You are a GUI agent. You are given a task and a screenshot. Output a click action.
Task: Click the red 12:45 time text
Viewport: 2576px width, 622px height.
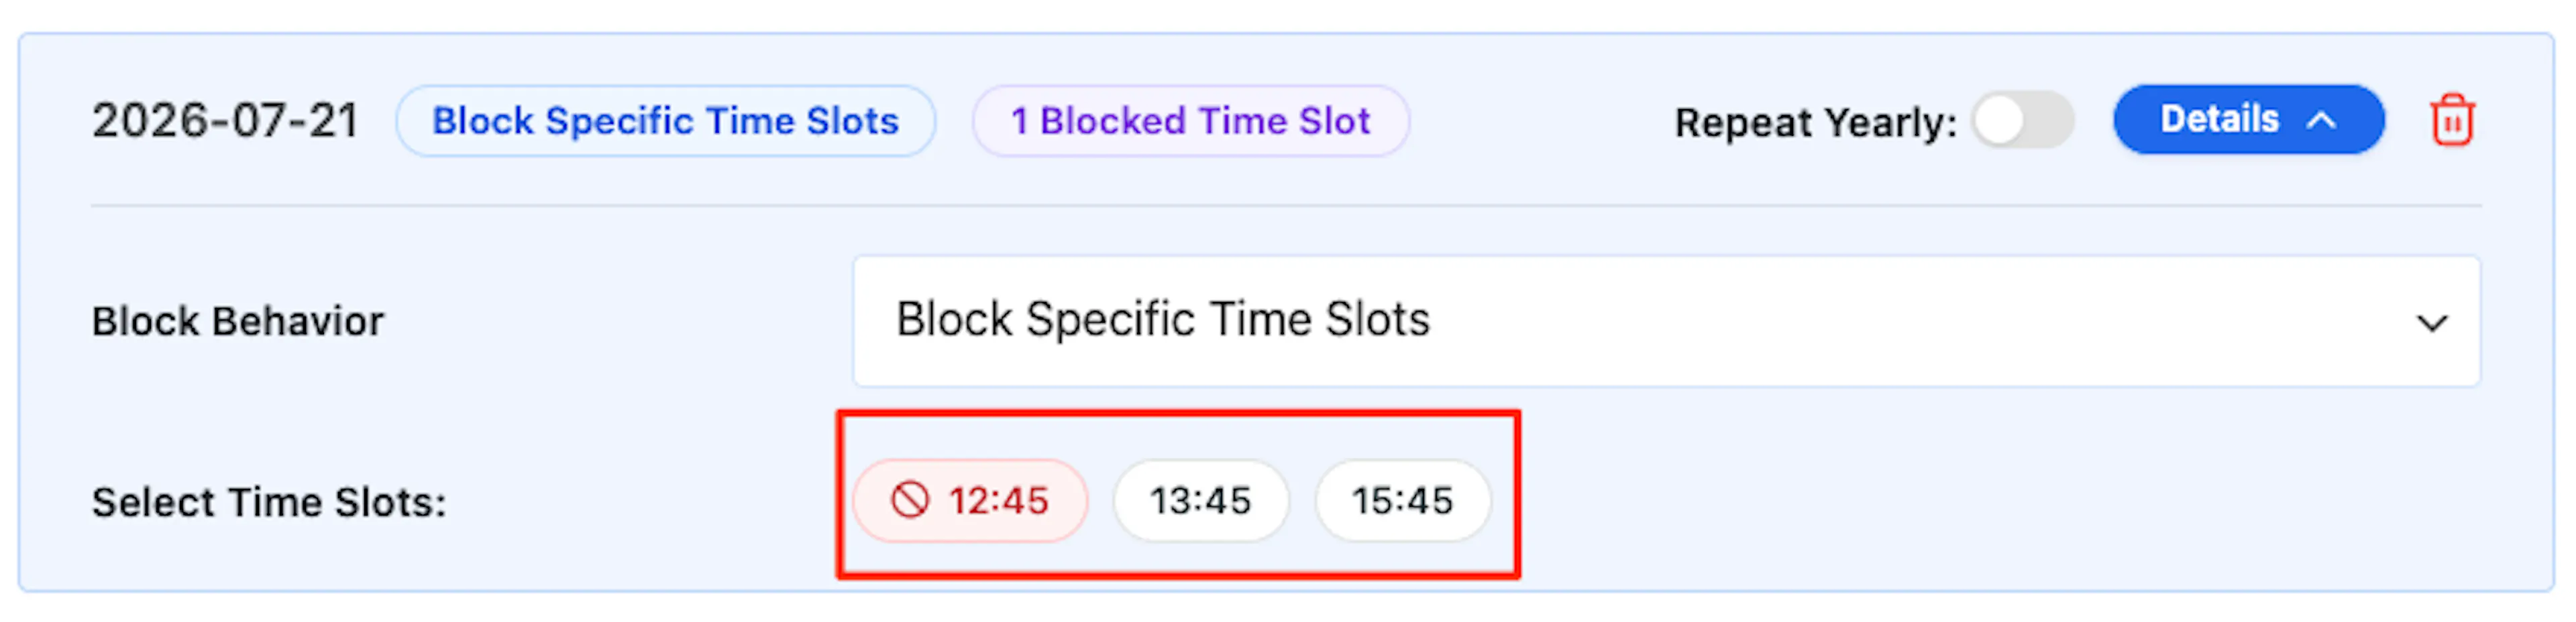click(999, 500)
